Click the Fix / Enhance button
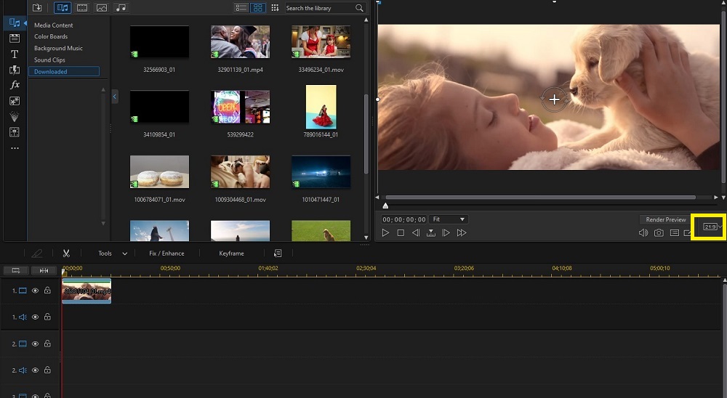The height and width of the screenshot is (398, 727). (x=166, y=253)
